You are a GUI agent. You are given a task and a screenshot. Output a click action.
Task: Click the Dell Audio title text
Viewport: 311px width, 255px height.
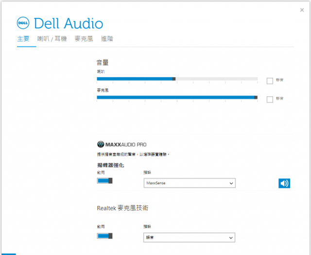(x=69, y=23)
